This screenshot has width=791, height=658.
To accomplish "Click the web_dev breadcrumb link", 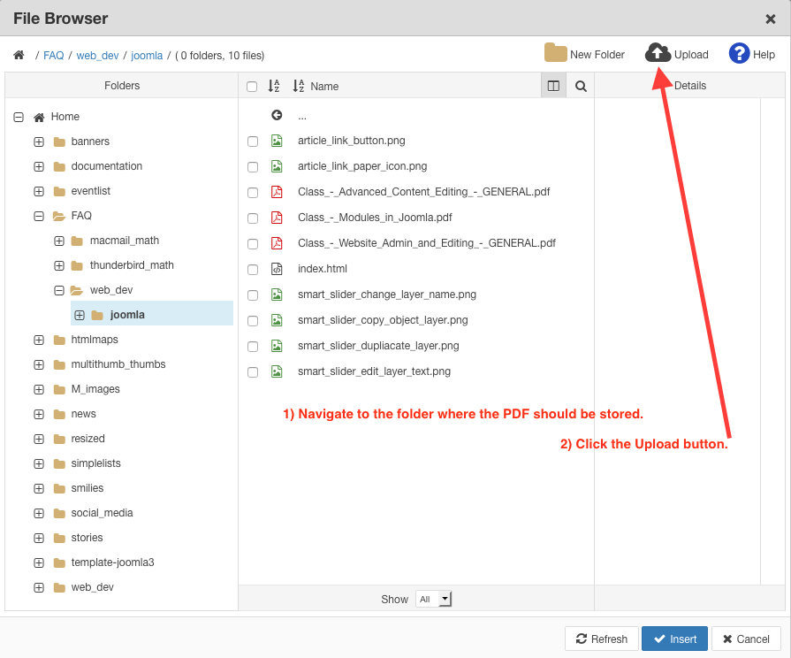I will pos(97,56).
